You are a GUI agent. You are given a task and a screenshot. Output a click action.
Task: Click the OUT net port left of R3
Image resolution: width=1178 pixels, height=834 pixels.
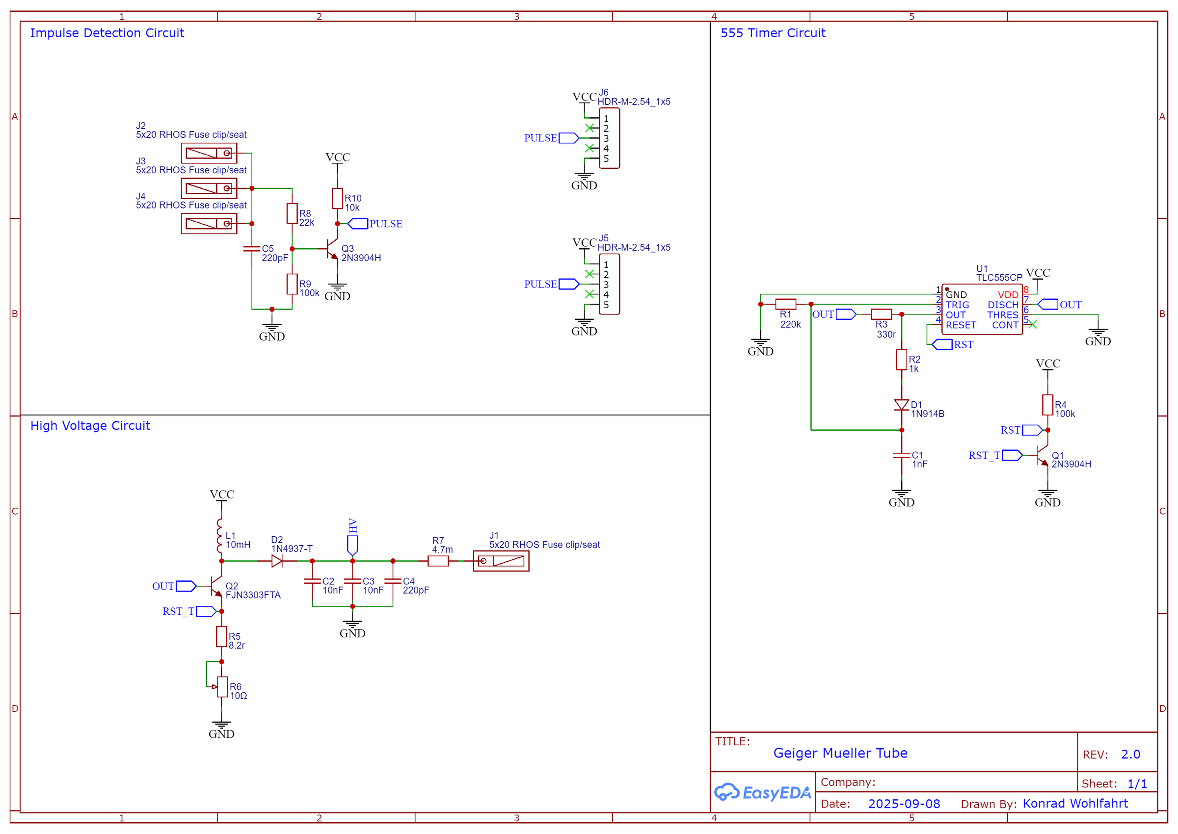pyautogui.click(x=846, y=314)
